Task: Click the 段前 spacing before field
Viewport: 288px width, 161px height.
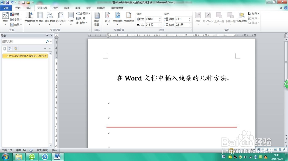Action: 182,19
